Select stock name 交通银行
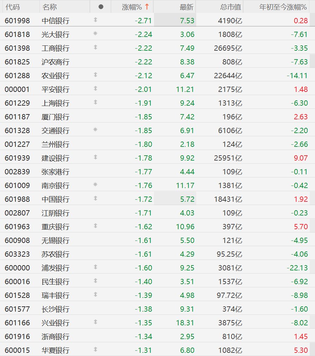315x356 pixels. (x=55, y=131)
